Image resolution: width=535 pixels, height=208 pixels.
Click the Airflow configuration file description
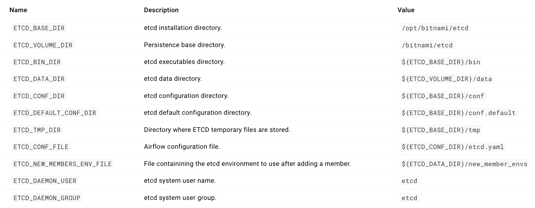click(182, 147)
